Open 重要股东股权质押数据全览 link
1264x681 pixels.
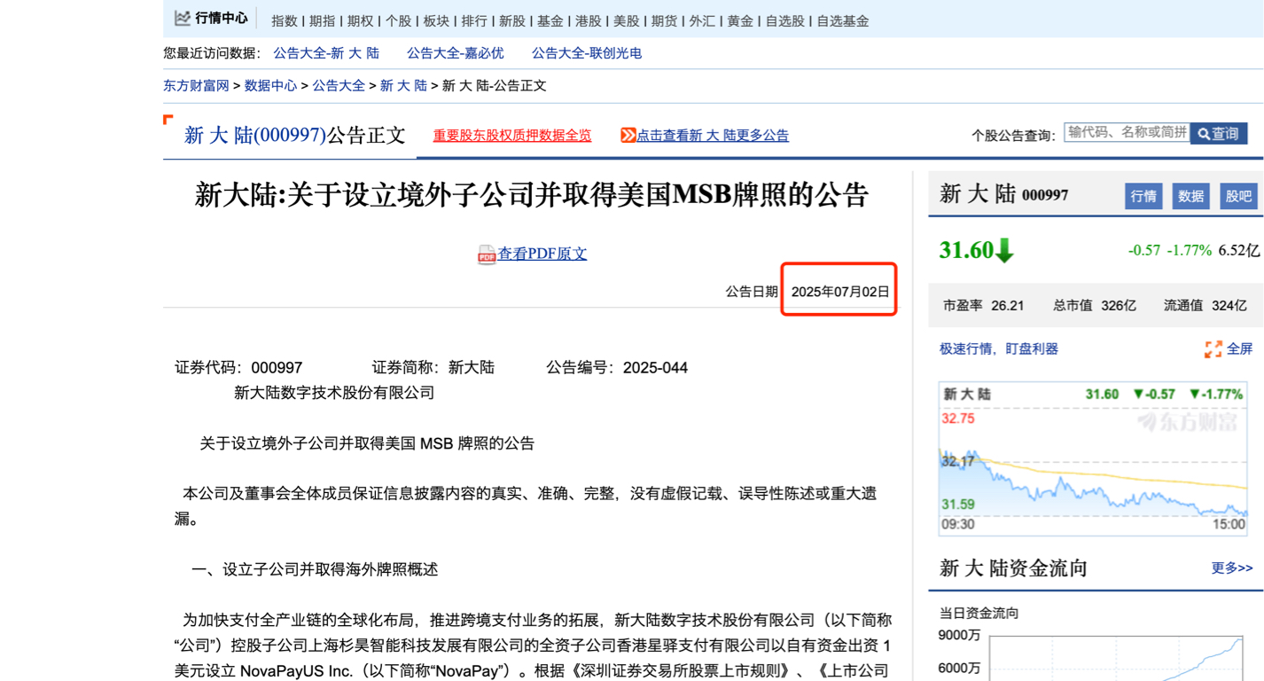click(512, 136)
